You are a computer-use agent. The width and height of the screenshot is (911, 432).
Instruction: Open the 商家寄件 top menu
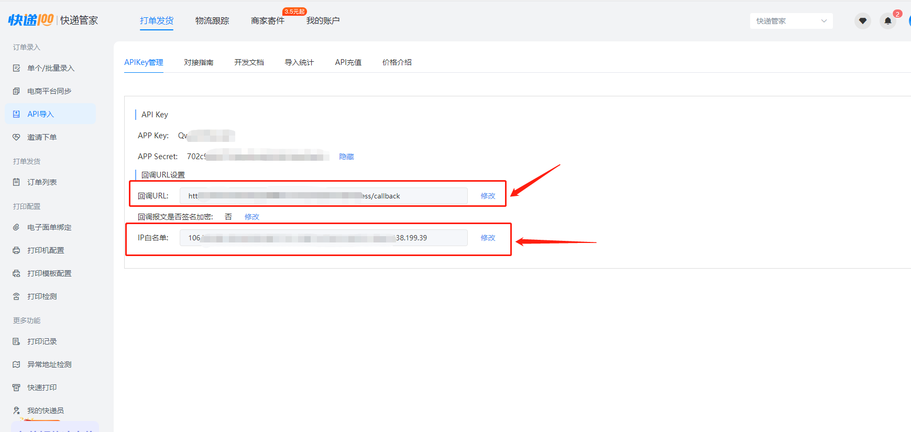(x=268, y=20)
